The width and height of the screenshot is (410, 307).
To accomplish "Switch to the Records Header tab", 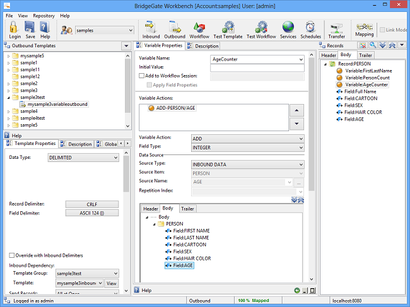I will click(329, 55).
